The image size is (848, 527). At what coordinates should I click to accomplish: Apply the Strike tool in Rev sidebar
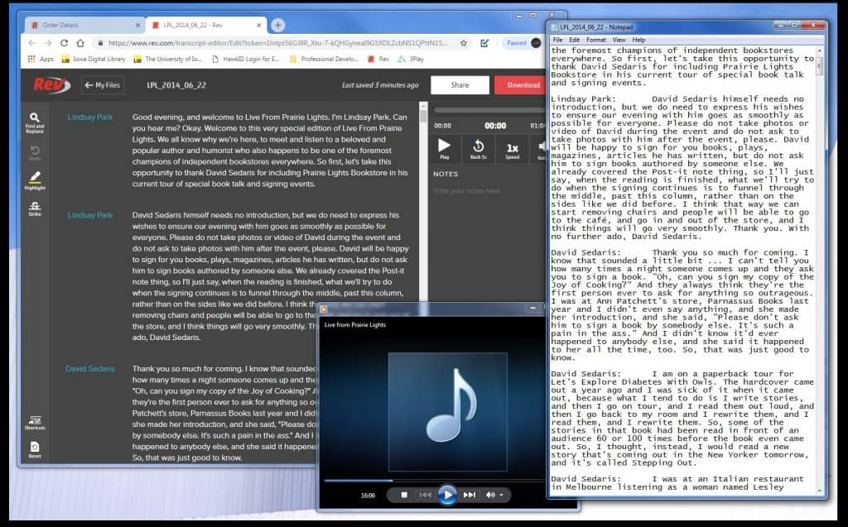[35, 208]
